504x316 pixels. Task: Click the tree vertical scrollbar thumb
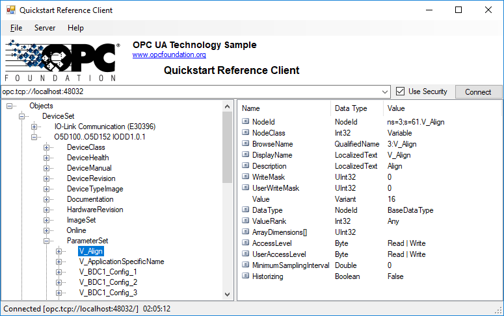(x=227, y=147)
